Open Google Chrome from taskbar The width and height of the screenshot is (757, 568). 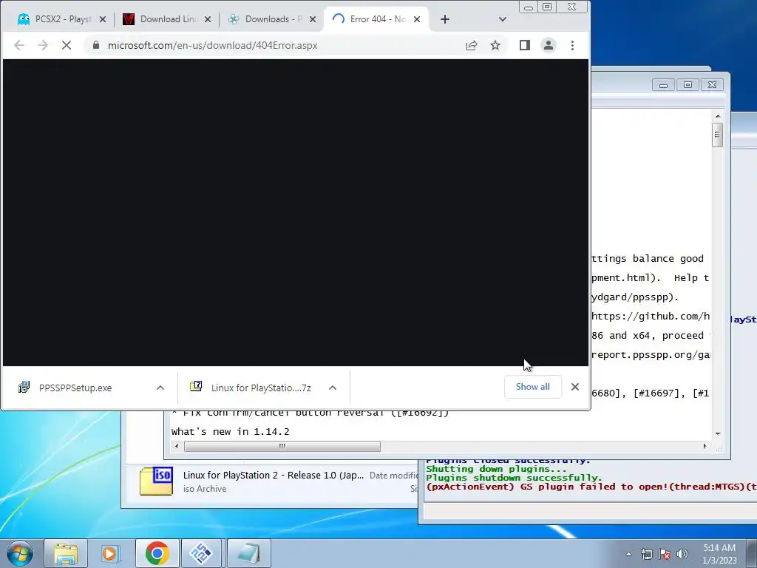[157, 553]
